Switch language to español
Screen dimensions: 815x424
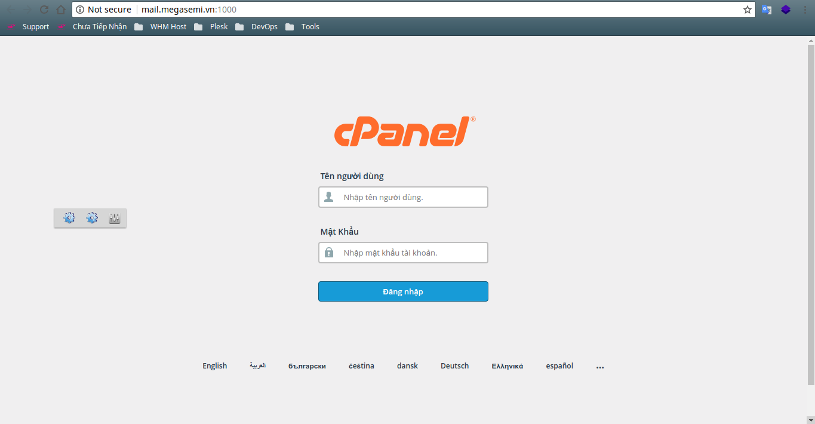559,366
